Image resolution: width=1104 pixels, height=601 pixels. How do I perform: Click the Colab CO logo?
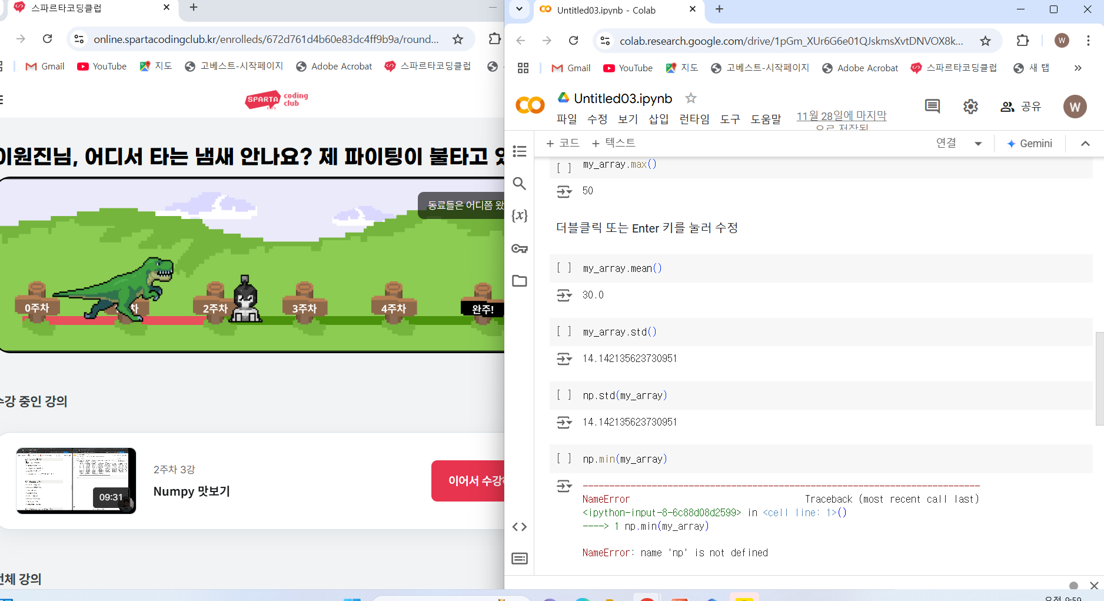(530, 105)
